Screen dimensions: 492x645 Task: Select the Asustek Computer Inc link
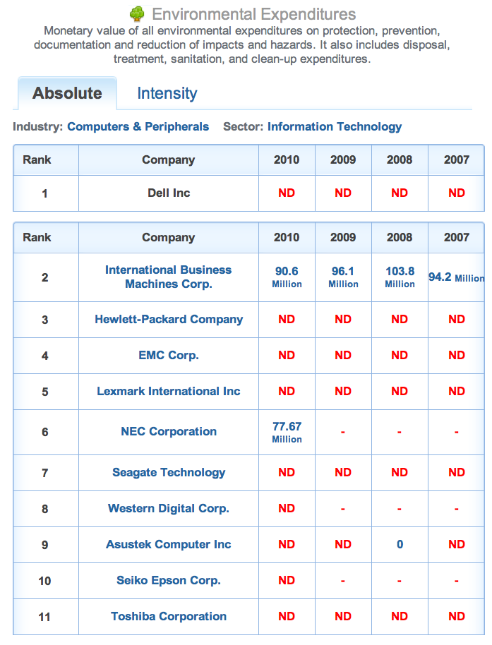point(169,545)
